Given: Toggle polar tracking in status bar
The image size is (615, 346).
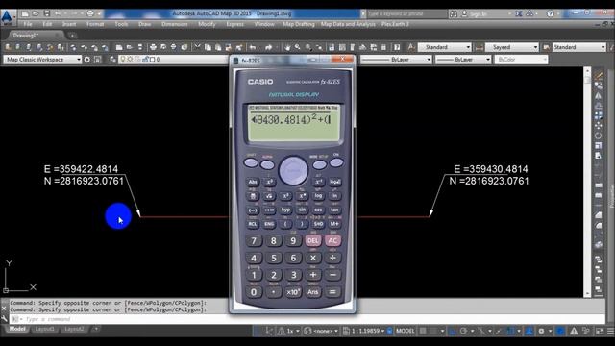Looking at the screenshot, I should 463,331.
